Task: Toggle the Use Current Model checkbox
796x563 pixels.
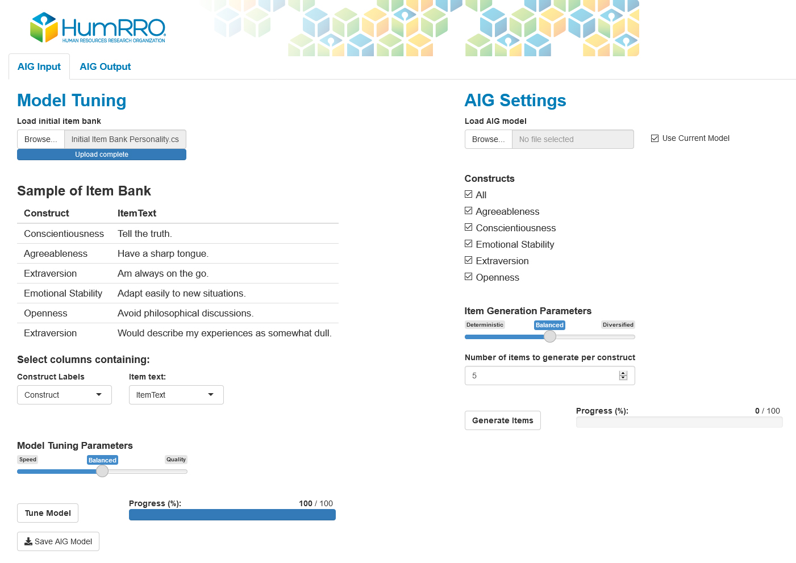Action: tap(655, 139)
